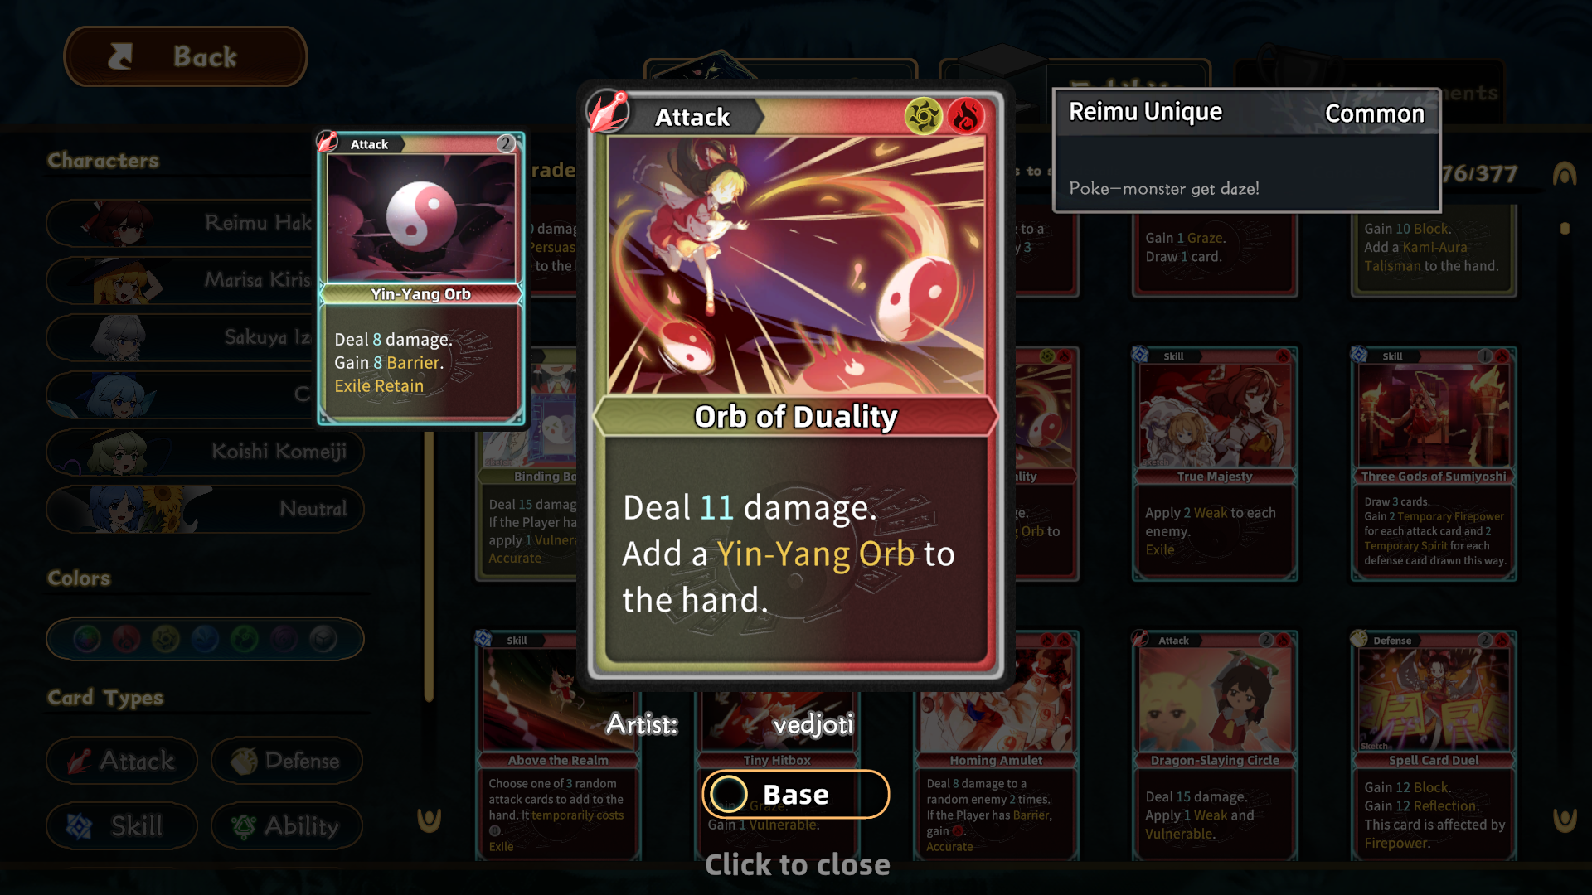Click the yellow mana icon on Orb of Duality

923,117
